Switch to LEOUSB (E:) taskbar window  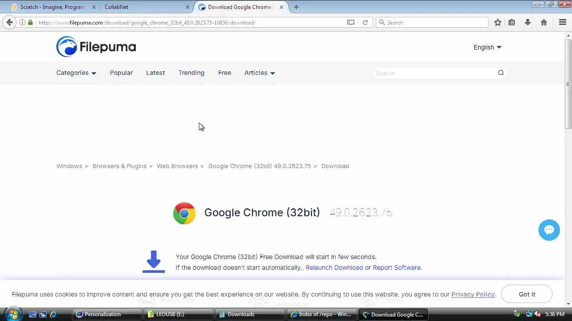pyautogui.click(x=178, y=314)
